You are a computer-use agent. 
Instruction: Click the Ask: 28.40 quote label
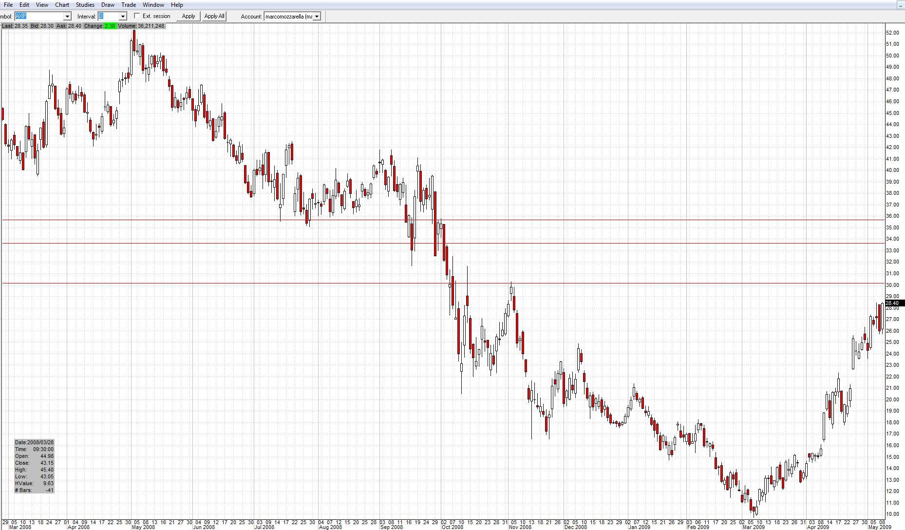[68, 26]
